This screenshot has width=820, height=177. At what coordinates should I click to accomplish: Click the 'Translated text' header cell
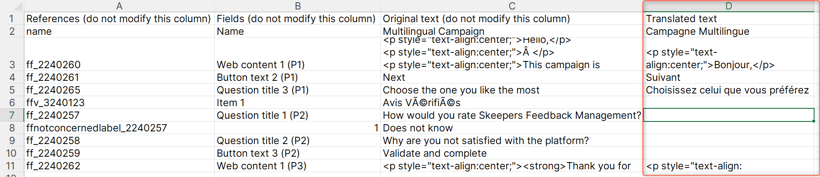(729, 19)
